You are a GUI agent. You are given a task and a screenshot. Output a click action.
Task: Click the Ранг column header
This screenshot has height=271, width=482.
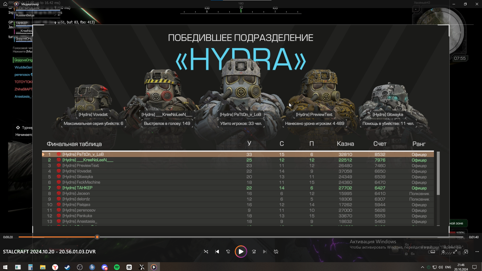point(419,144)
